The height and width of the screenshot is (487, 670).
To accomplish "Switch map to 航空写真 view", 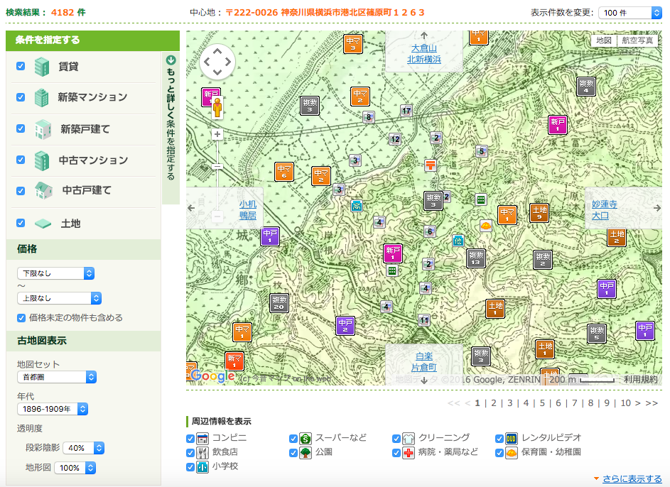I will (637, 40).
